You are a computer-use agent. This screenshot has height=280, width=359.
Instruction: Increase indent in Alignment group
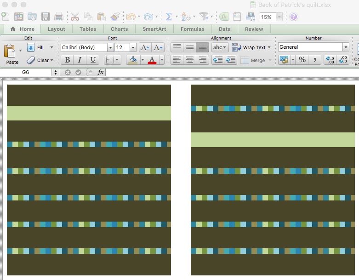[x=231, y=60]
